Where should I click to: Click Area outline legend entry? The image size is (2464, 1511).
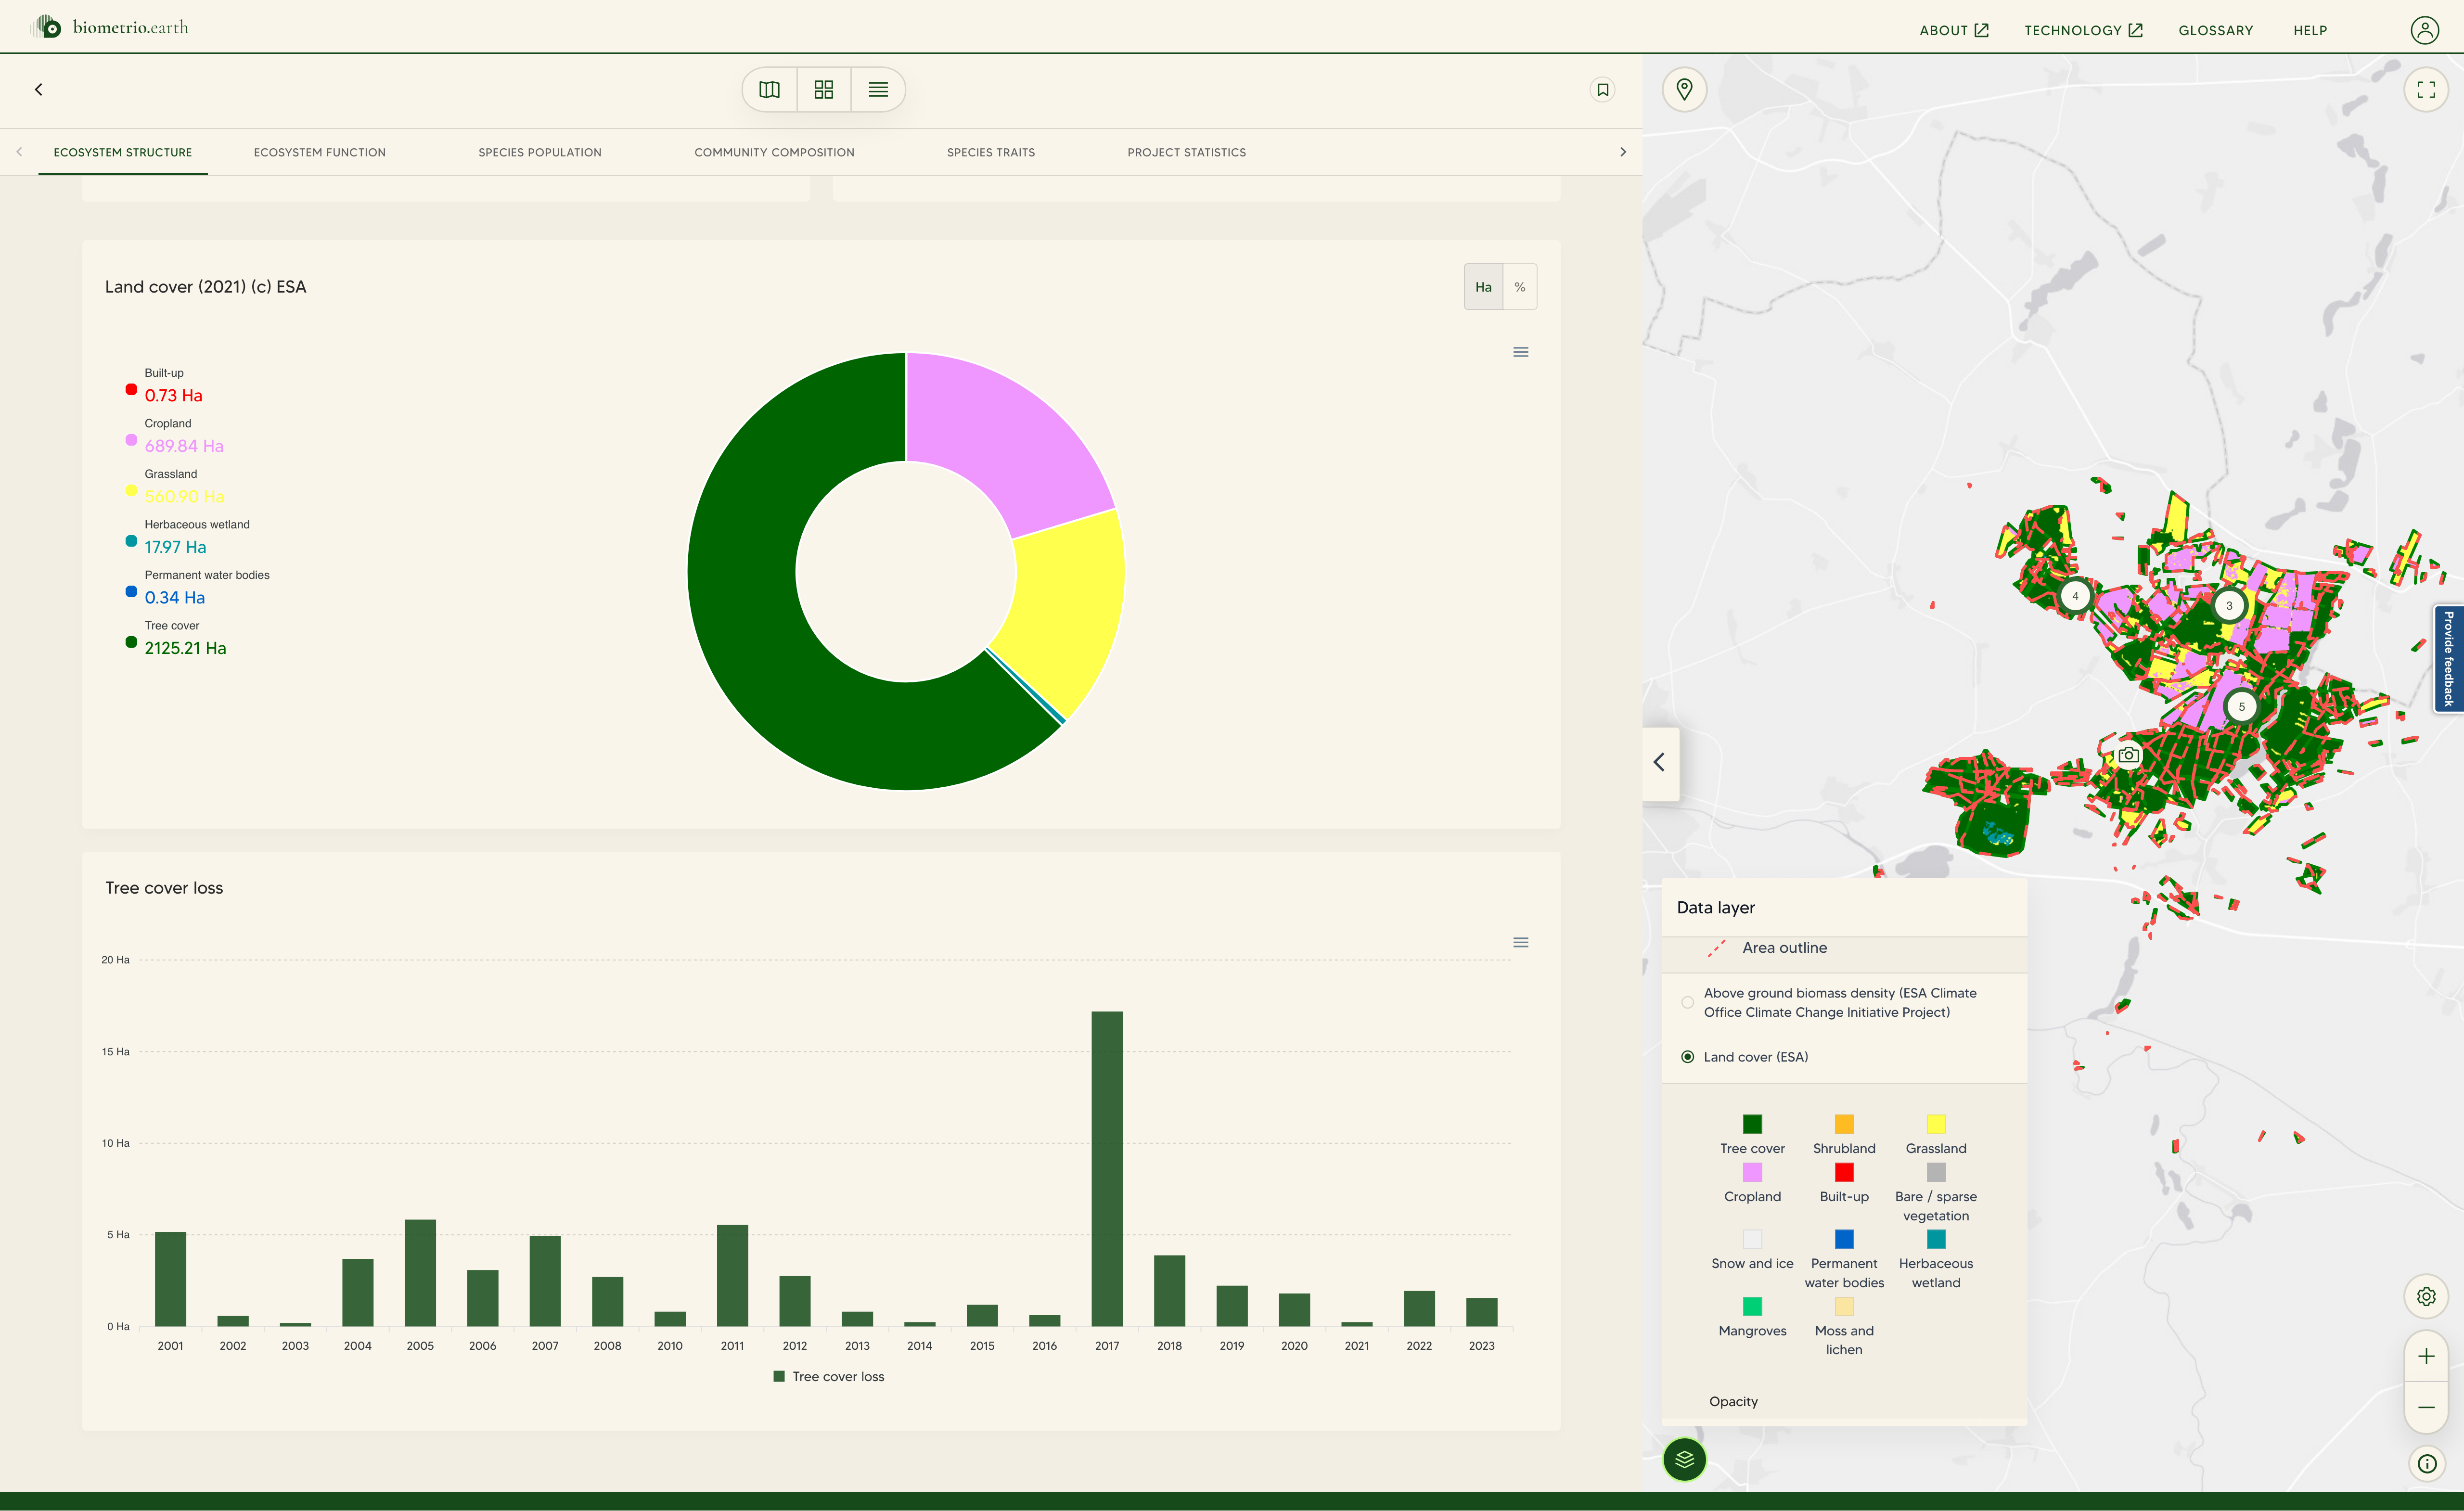point(1768,948)
